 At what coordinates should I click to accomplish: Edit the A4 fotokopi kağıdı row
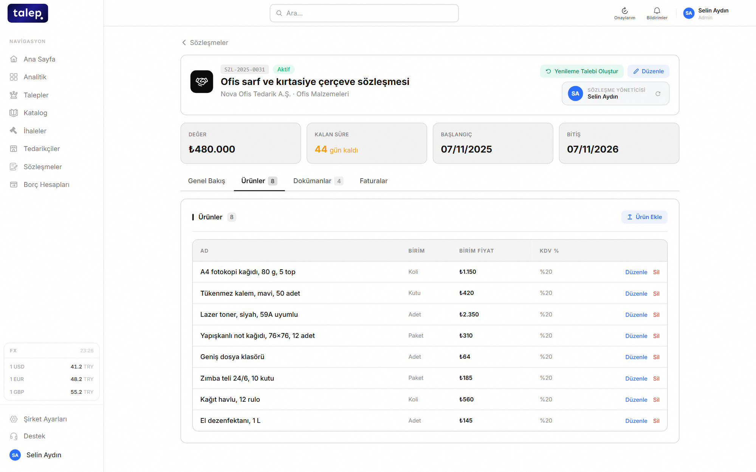pyautogui.click(x=636, y=272)
